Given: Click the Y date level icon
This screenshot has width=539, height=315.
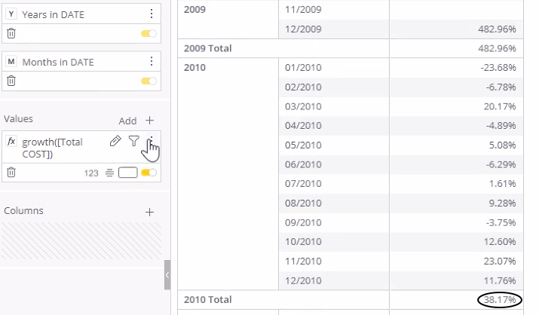Looking at the screenshot, I should coord(11,14).
